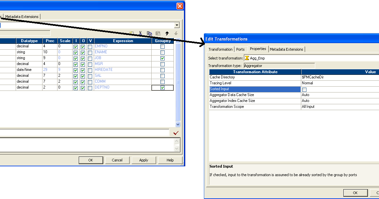The width and height of the screenshot is (379, 199).
Task: Uncheck GroupBy for the JOB port
Action: (x=162, y=58)
